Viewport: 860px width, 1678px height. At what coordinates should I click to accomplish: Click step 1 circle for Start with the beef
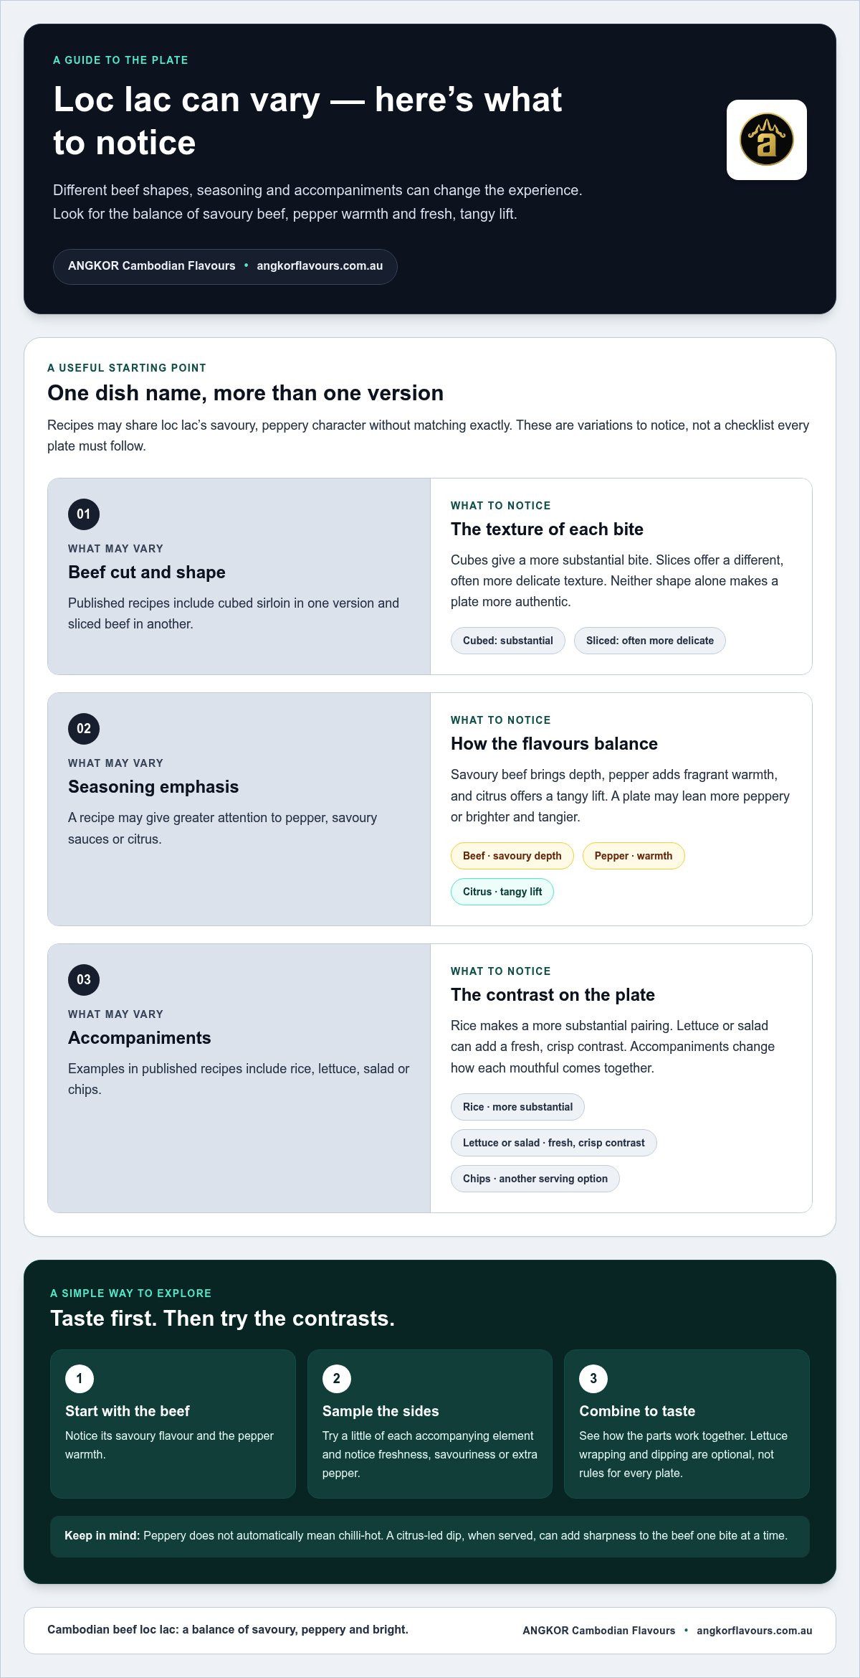[x=80, y=1378]
